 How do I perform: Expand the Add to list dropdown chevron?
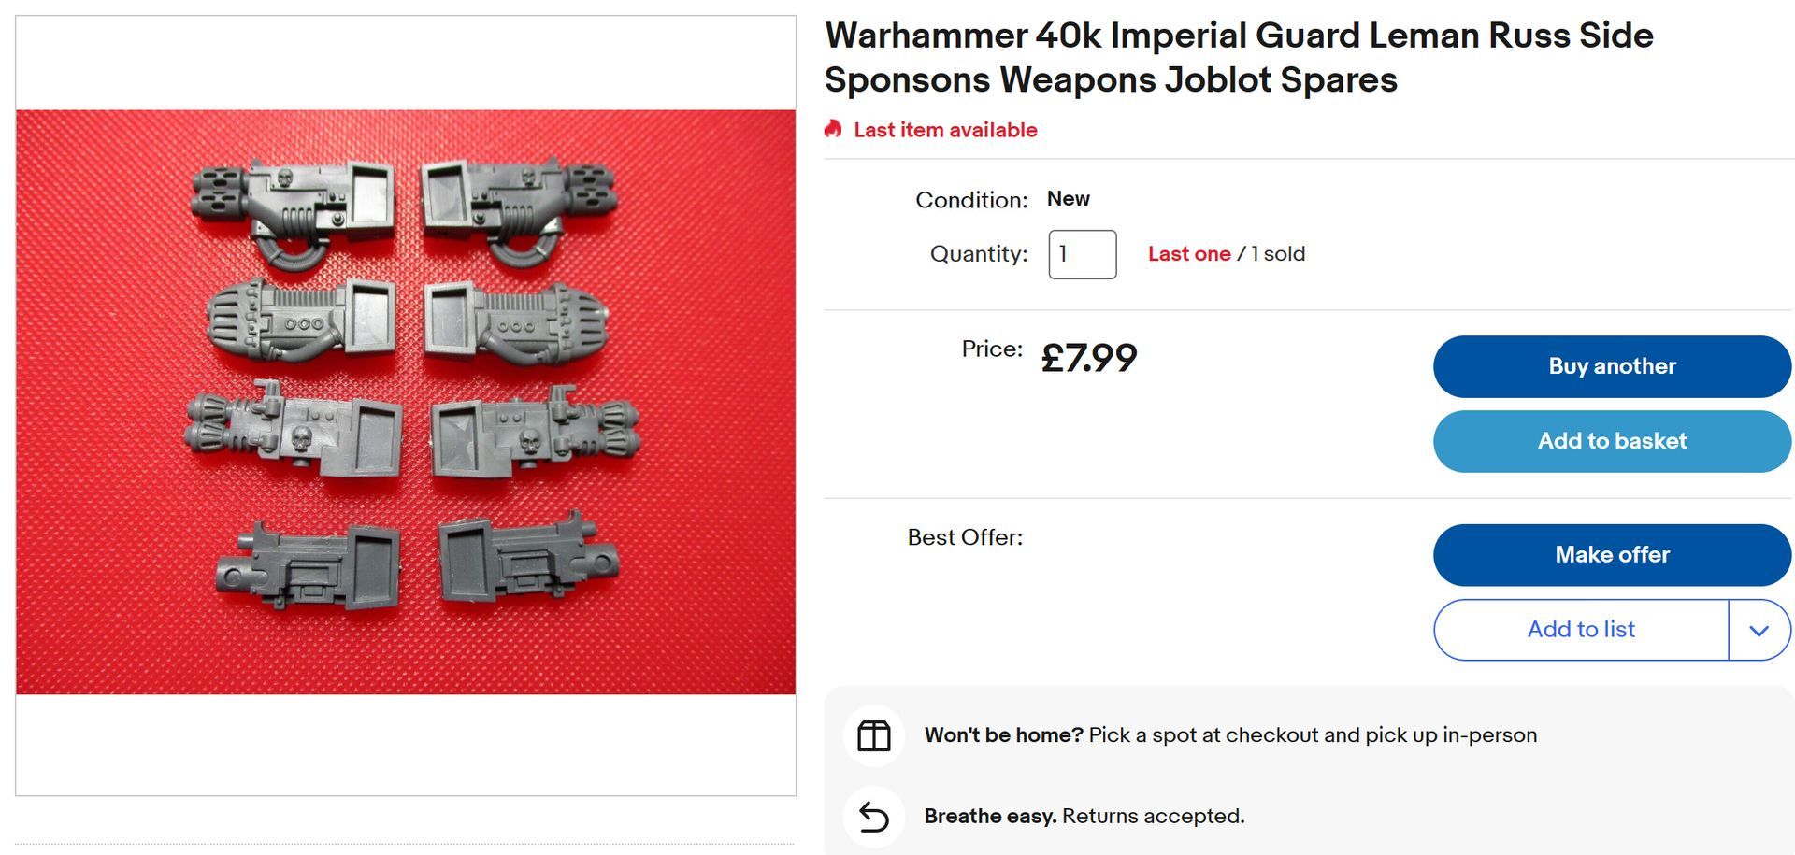coord(1759,630)
